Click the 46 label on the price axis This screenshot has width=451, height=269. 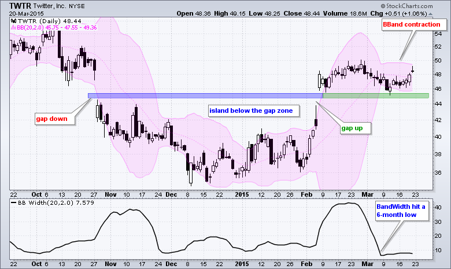pos(438,89)
